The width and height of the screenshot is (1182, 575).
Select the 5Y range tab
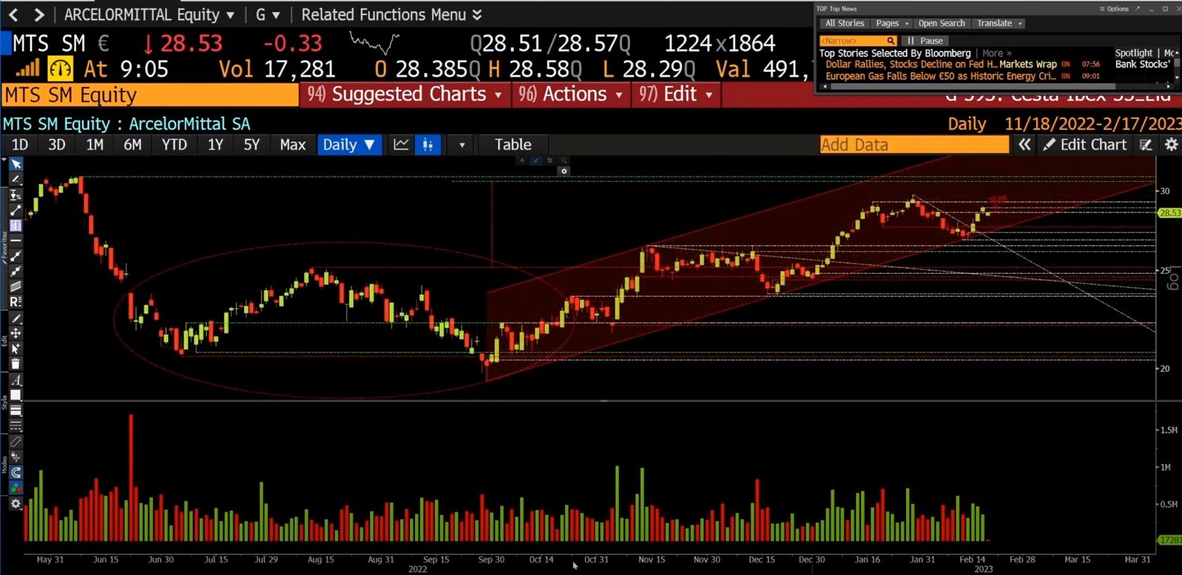[252, 145]
